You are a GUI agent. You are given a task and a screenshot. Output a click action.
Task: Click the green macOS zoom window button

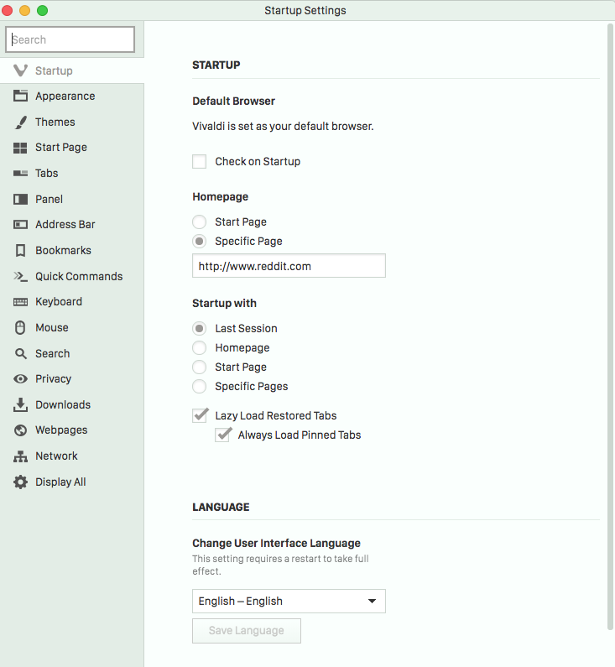click(x=43, y=10)
